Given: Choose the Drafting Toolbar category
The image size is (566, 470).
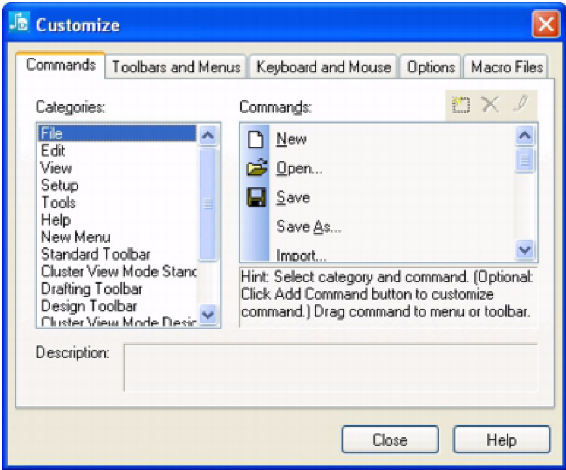Looking at the screenshot, I should coord(92,288).
